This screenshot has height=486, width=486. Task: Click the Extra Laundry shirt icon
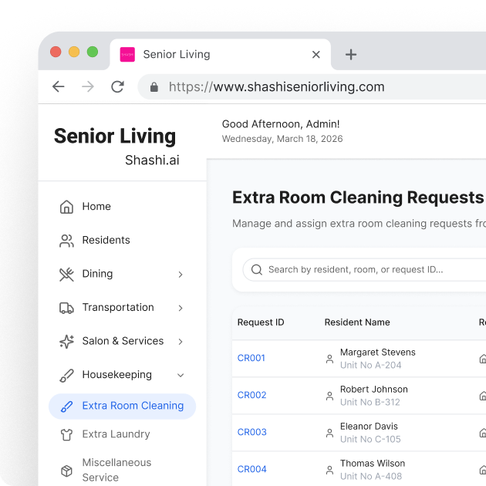pyautogui.click(x=66, y=434)
